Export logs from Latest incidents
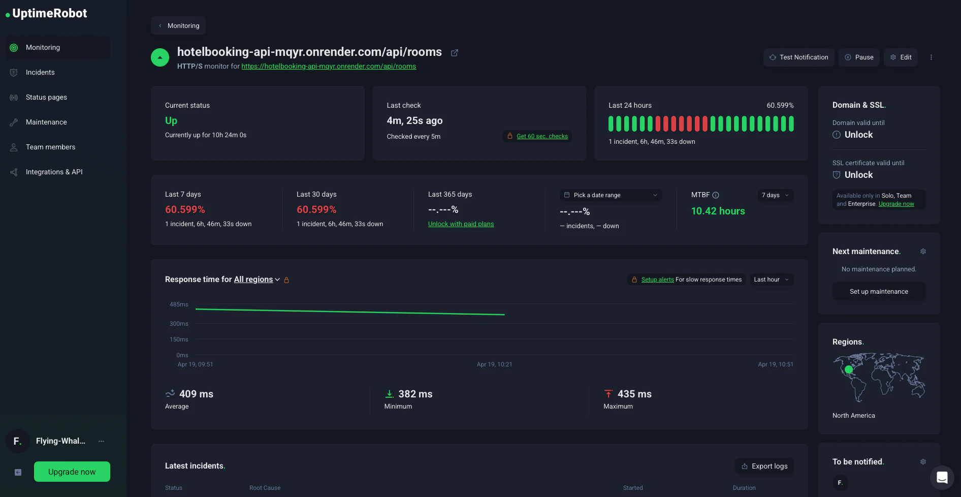Image resolution: width=961 pixels, height=497 pixels. [x=764, y=466]
